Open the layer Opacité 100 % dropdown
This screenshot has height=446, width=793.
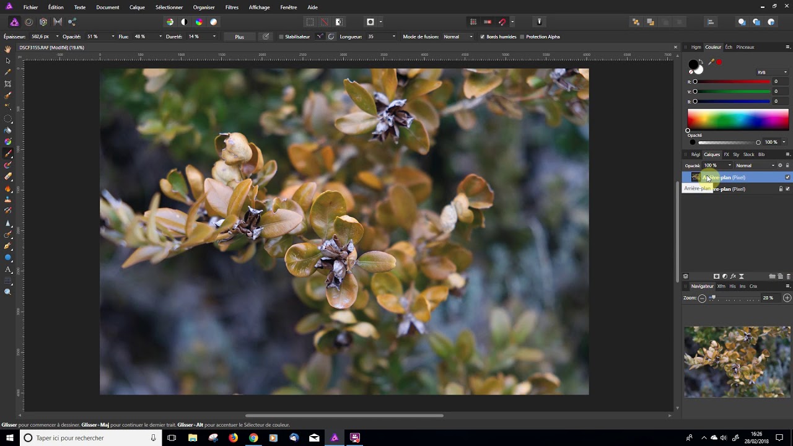(730, 165)
